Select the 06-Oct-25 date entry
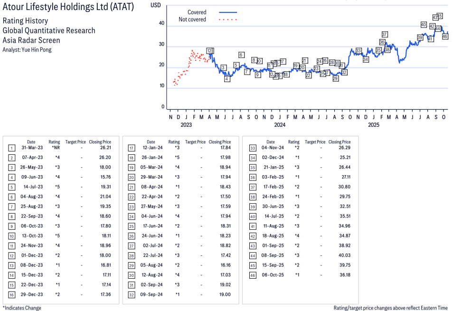 274,275
